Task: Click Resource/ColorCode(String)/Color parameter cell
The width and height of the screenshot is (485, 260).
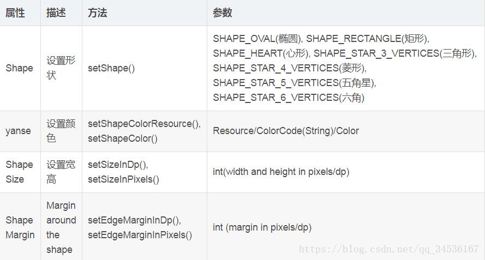Action: click(x=286, y=131)
